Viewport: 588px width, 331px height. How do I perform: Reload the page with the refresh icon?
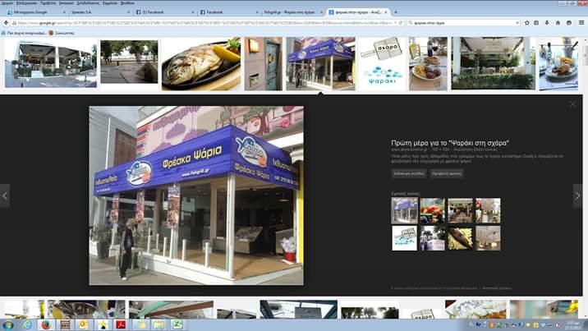pyautogui.click(x=401, y=23)
